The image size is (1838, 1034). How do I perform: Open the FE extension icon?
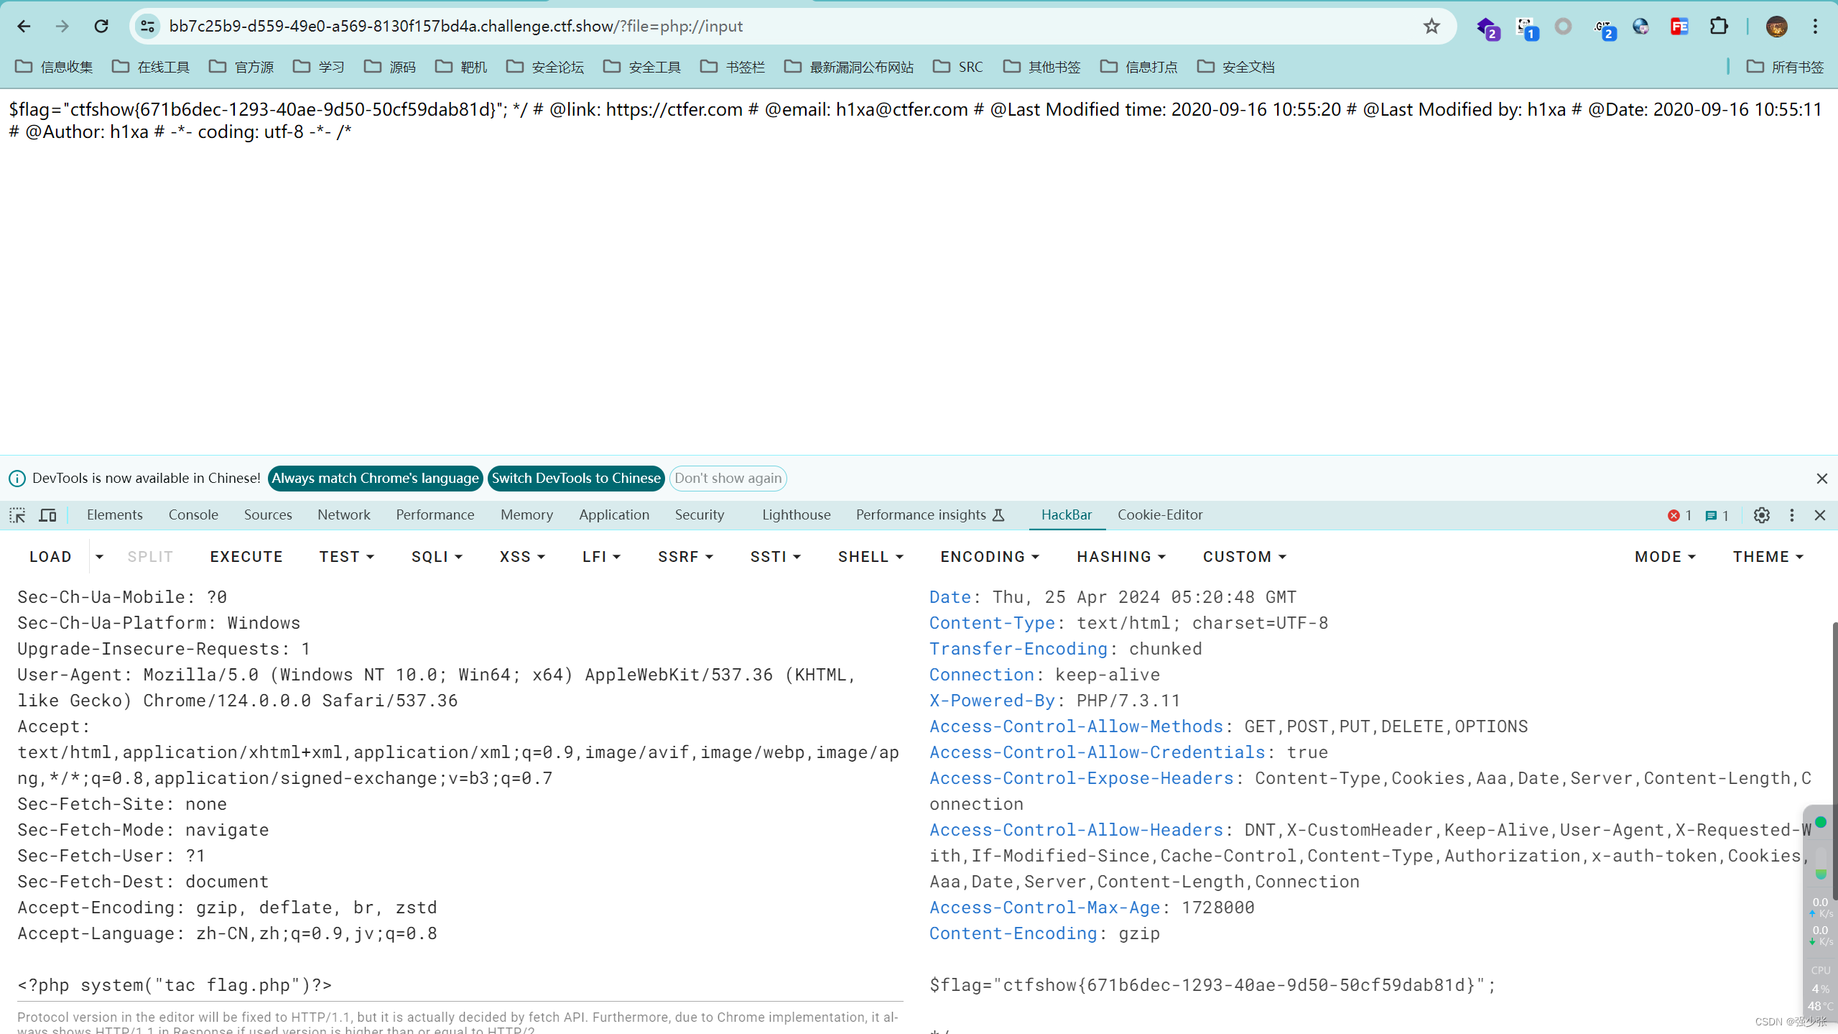(1679, 27)
